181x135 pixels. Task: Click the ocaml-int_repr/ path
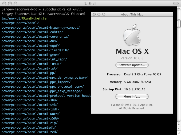(x=34, y=59)
